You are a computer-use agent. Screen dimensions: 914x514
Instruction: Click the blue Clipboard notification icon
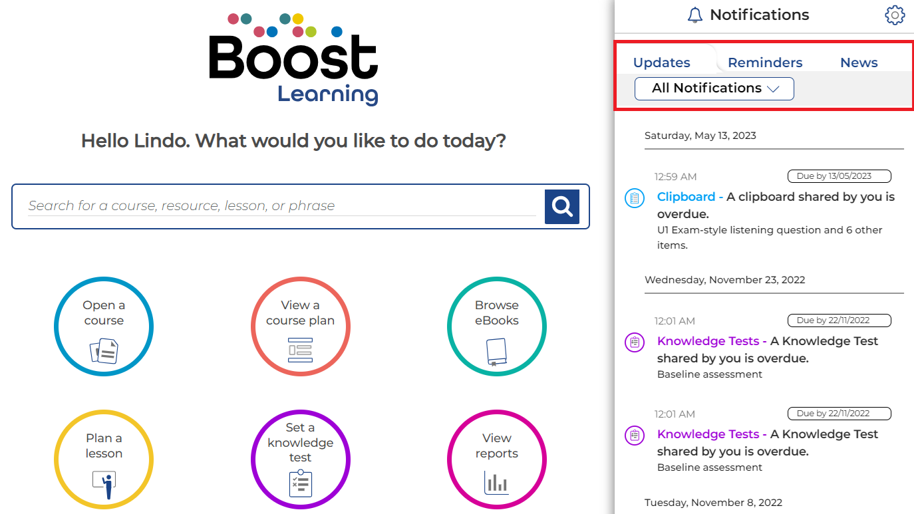(x=635, y=197)
